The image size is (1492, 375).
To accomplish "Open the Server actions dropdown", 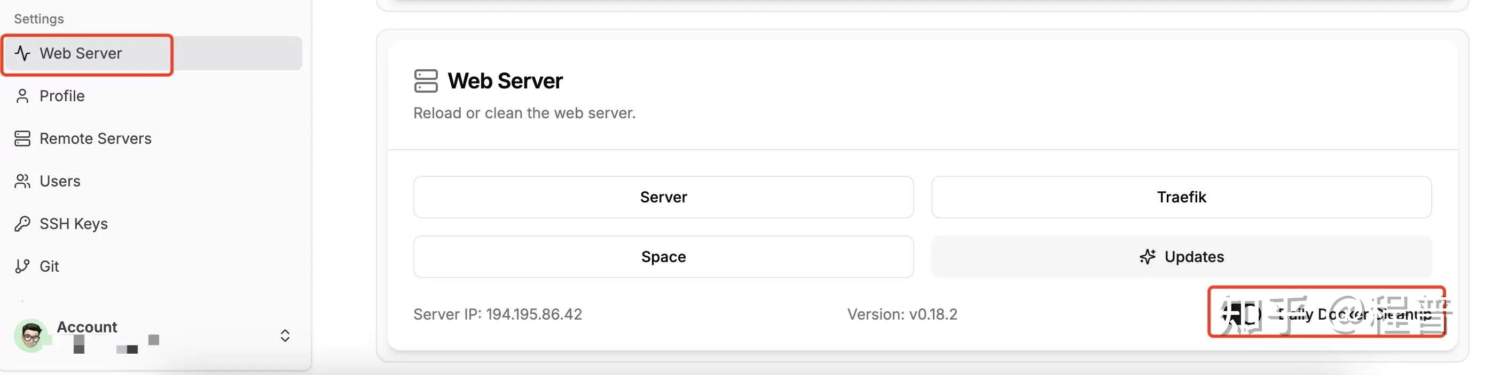I will (663, 197).
